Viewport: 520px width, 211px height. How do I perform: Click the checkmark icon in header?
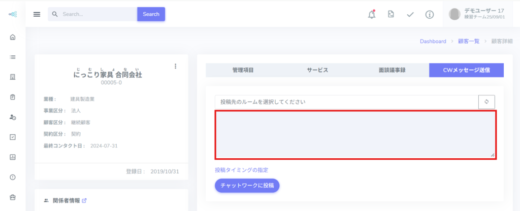point(410,14)
